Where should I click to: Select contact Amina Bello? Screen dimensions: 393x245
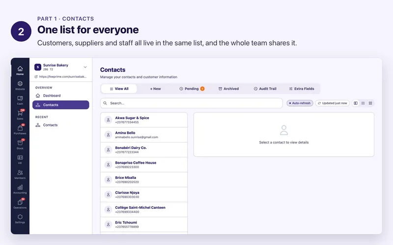(144, 135)
